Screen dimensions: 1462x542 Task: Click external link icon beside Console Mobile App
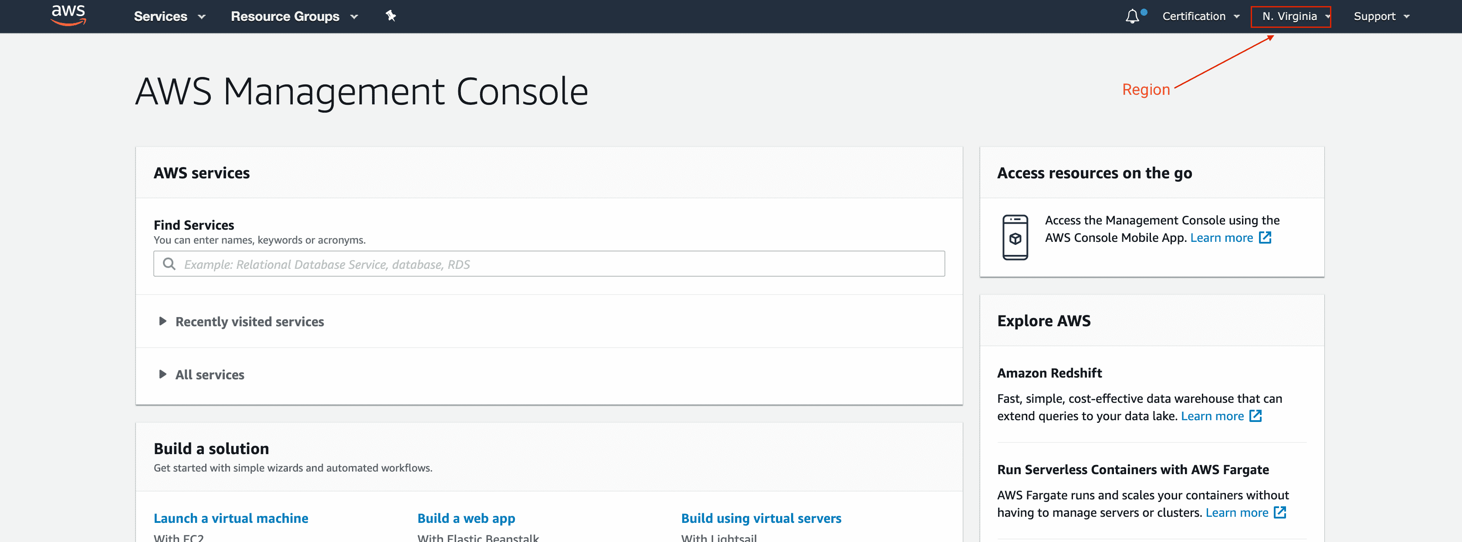(1265, 238)
